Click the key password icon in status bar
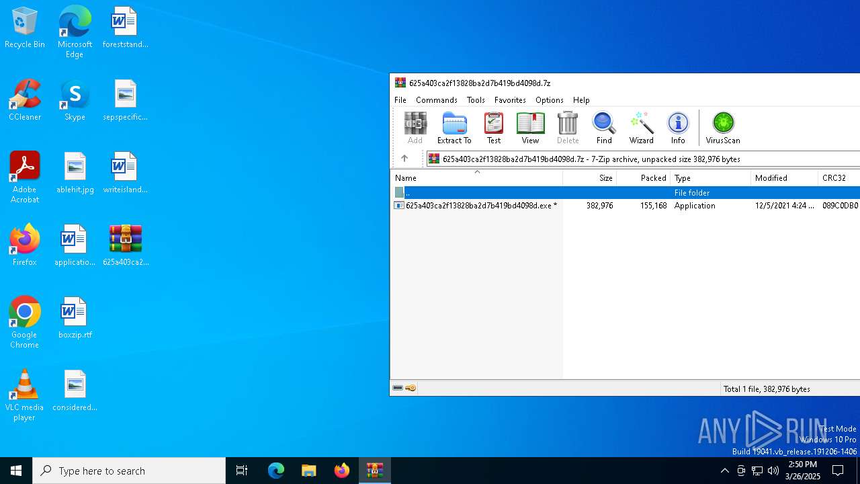Image resolution: width=860 pixels, height=484 pixels. (x=411, y=388)
